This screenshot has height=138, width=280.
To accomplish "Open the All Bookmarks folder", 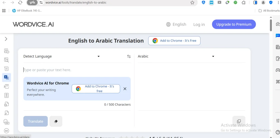I will pos(269,11).
